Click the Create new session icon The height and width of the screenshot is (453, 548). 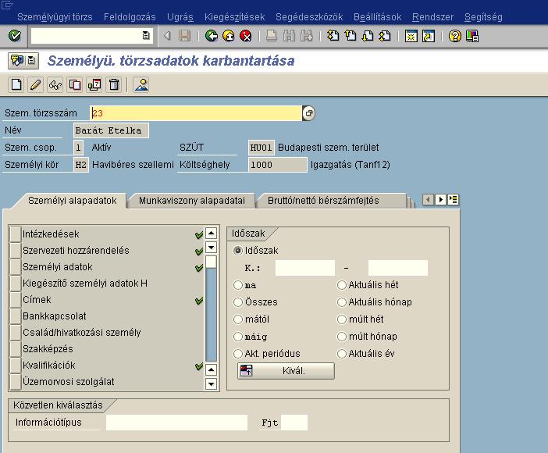pyautogui.click(x=411, y=36)
